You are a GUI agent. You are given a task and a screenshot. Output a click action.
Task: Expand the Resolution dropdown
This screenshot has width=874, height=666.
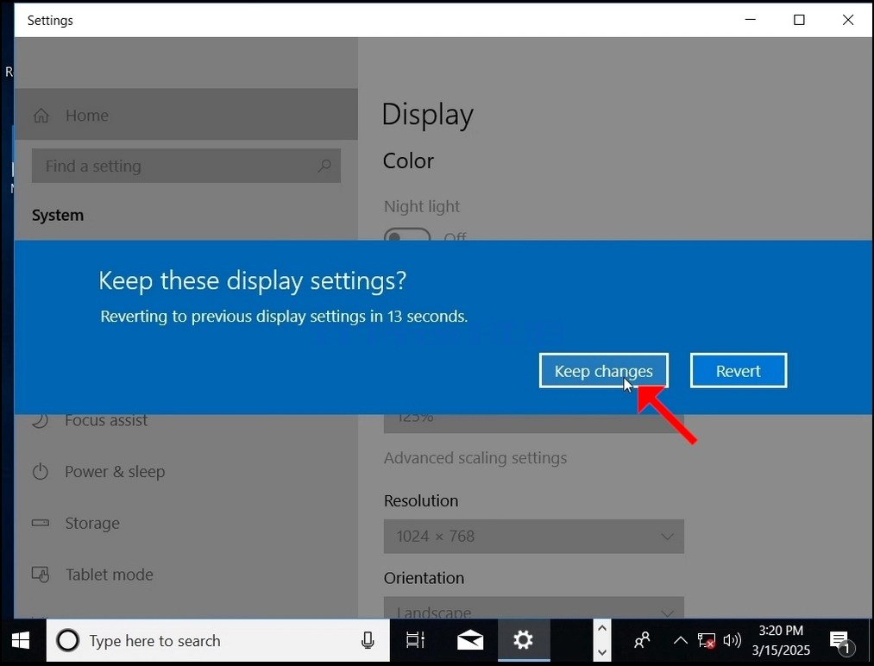[533, 536]
